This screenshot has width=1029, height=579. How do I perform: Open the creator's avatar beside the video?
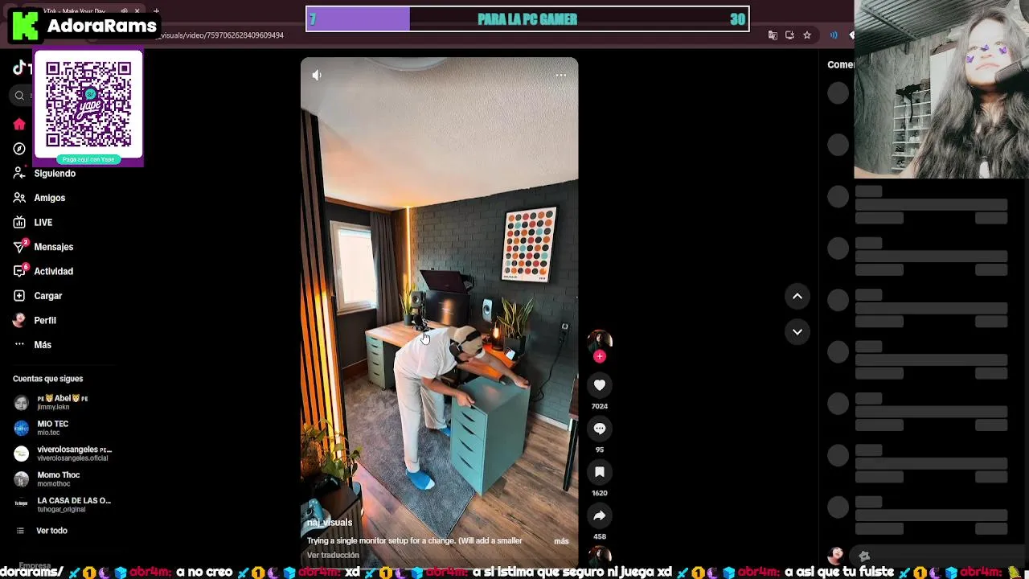click(x=600, y=340)
